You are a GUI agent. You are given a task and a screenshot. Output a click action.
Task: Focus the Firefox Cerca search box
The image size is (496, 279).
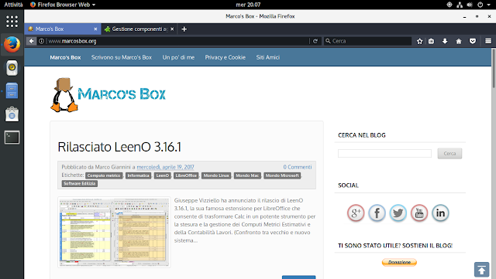pos(367,41)
